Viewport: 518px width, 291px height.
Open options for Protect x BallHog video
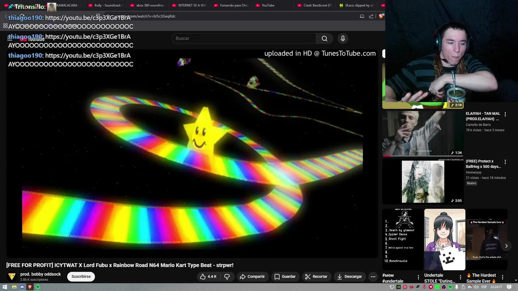(505, 162)
